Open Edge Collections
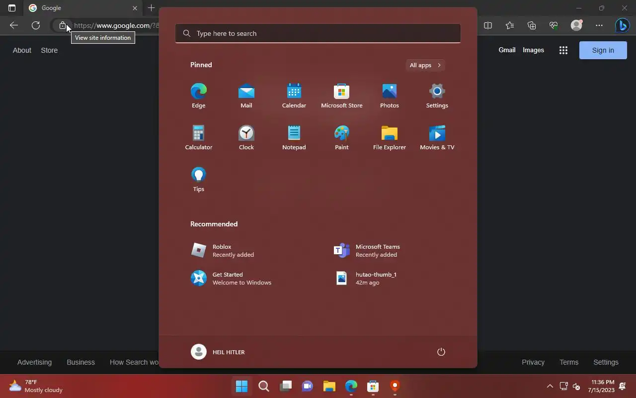The image size is (636, 398). point(532,25)
